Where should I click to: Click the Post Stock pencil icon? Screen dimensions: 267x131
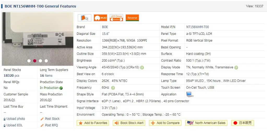42,119
